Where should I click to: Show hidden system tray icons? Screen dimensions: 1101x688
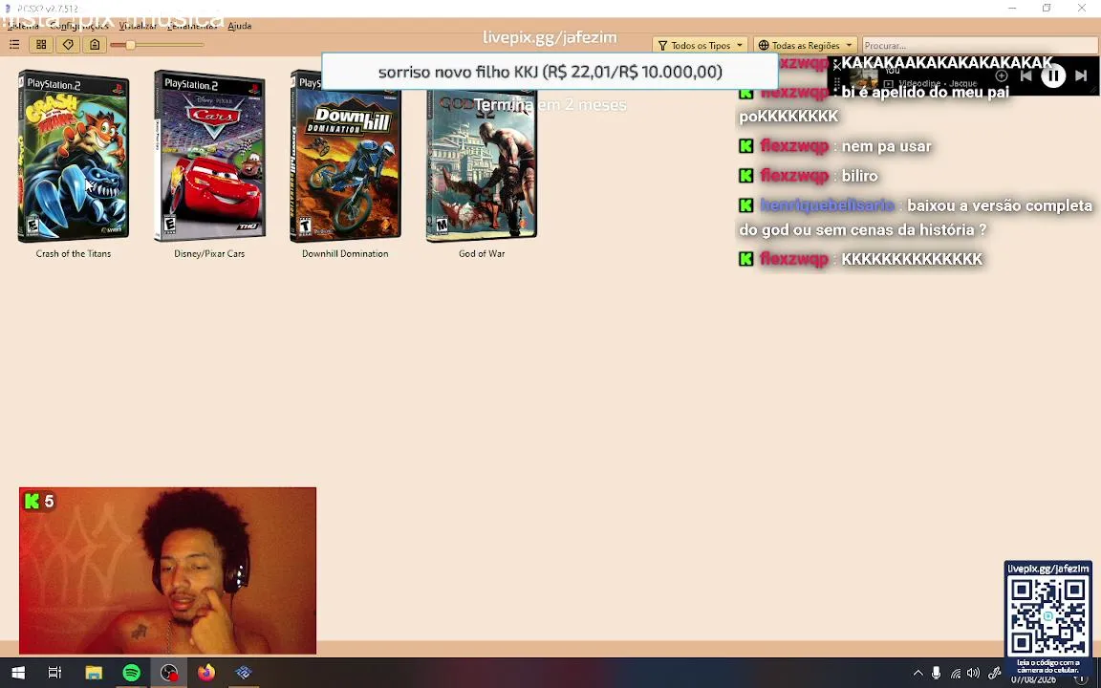(x=917, y=673)
